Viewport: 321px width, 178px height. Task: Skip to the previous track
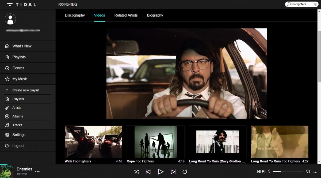148,172
